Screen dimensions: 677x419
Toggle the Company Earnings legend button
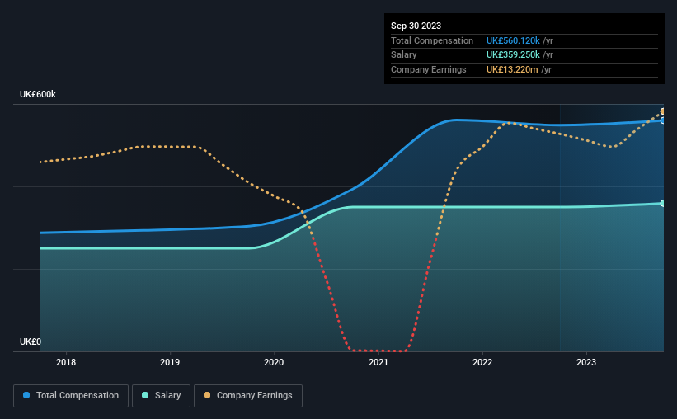coord(248,396)
